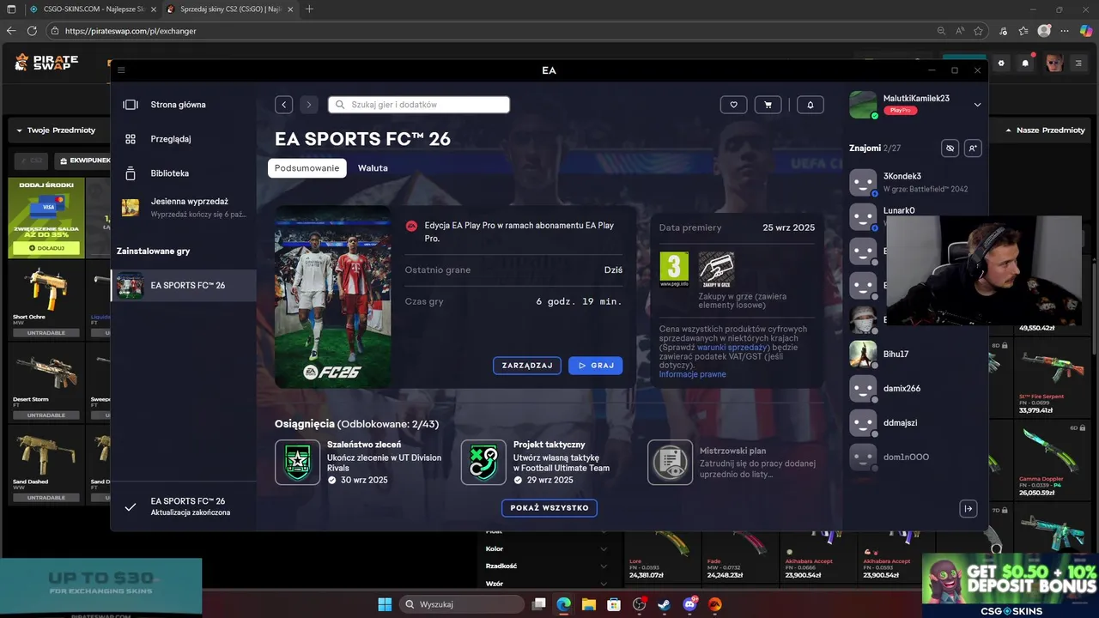Image resolution: width=1099 pixels, height=618 pixels.
Task: Switch to Waluta tab
Action: (373, 168)
